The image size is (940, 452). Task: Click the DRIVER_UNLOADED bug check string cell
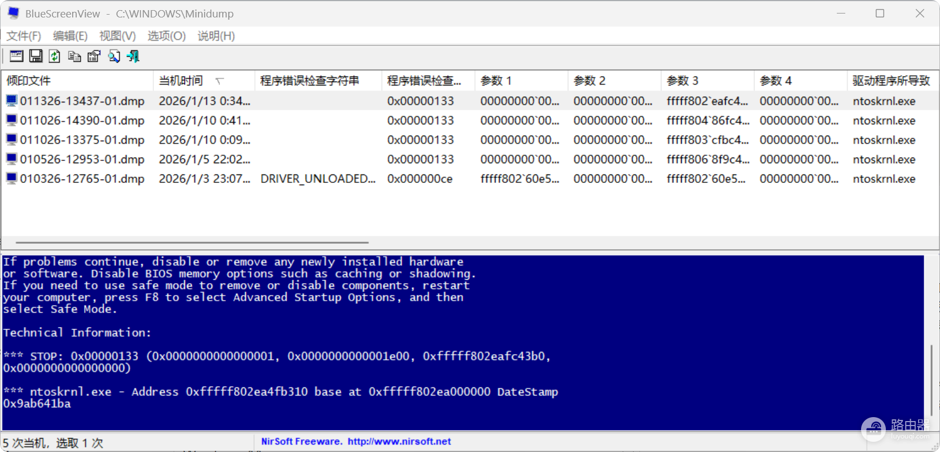click(318, 178)
